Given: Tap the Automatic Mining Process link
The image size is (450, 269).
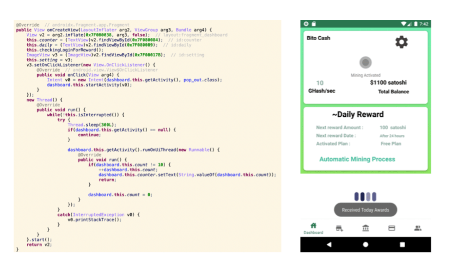Looking at the screenshot, I should coord(357,159).
